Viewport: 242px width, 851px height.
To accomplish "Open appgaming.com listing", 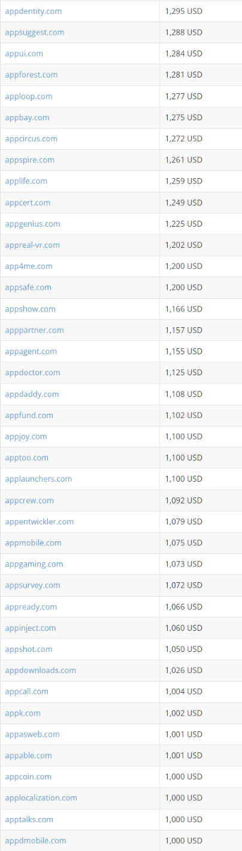I will [34, 564].
